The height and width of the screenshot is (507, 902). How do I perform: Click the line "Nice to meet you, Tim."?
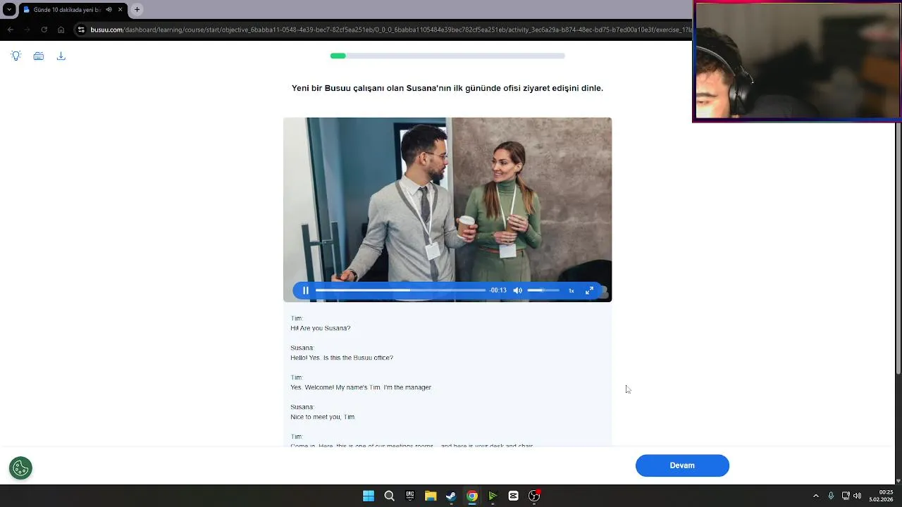(x=323, y=417)
